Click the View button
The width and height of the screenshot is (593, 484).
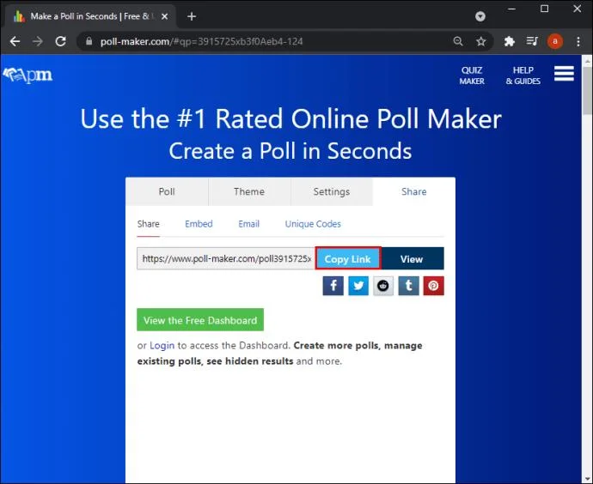tap(413, 259)
